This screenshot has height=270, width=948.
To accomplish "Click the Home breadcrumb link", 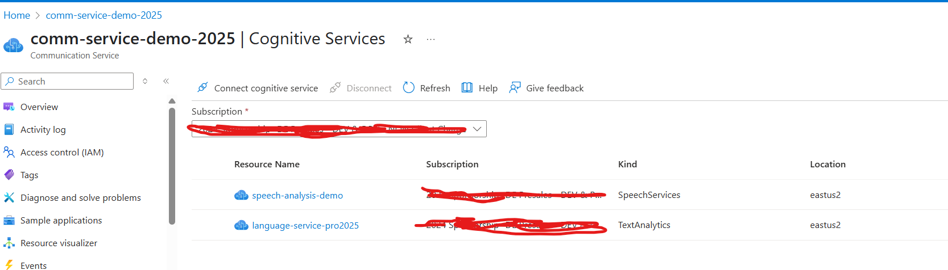I will pyautogui.click(x=17, y=15).
